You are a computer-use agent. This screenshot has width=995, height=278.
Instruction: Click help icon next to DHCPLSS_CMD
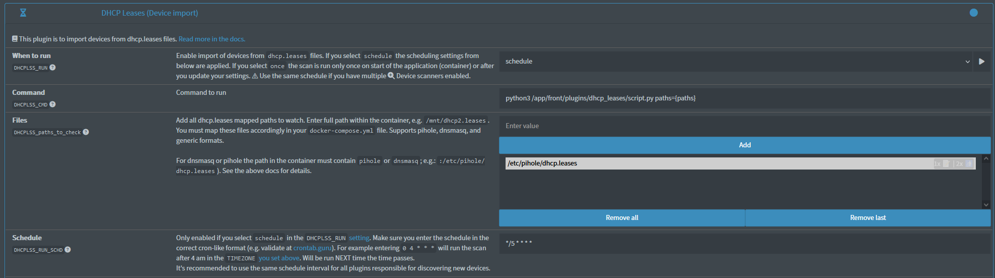(52, 104)
